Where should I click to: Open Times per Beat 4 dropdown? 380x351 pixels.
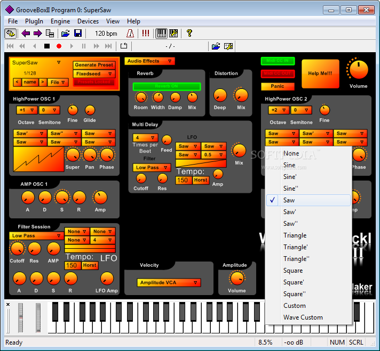point(145,138)
